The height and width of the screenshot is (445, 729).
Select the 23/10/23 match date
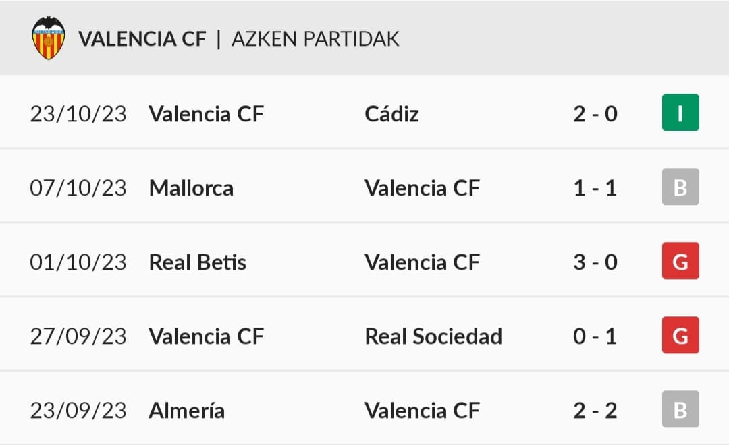[x=78, y=114]
